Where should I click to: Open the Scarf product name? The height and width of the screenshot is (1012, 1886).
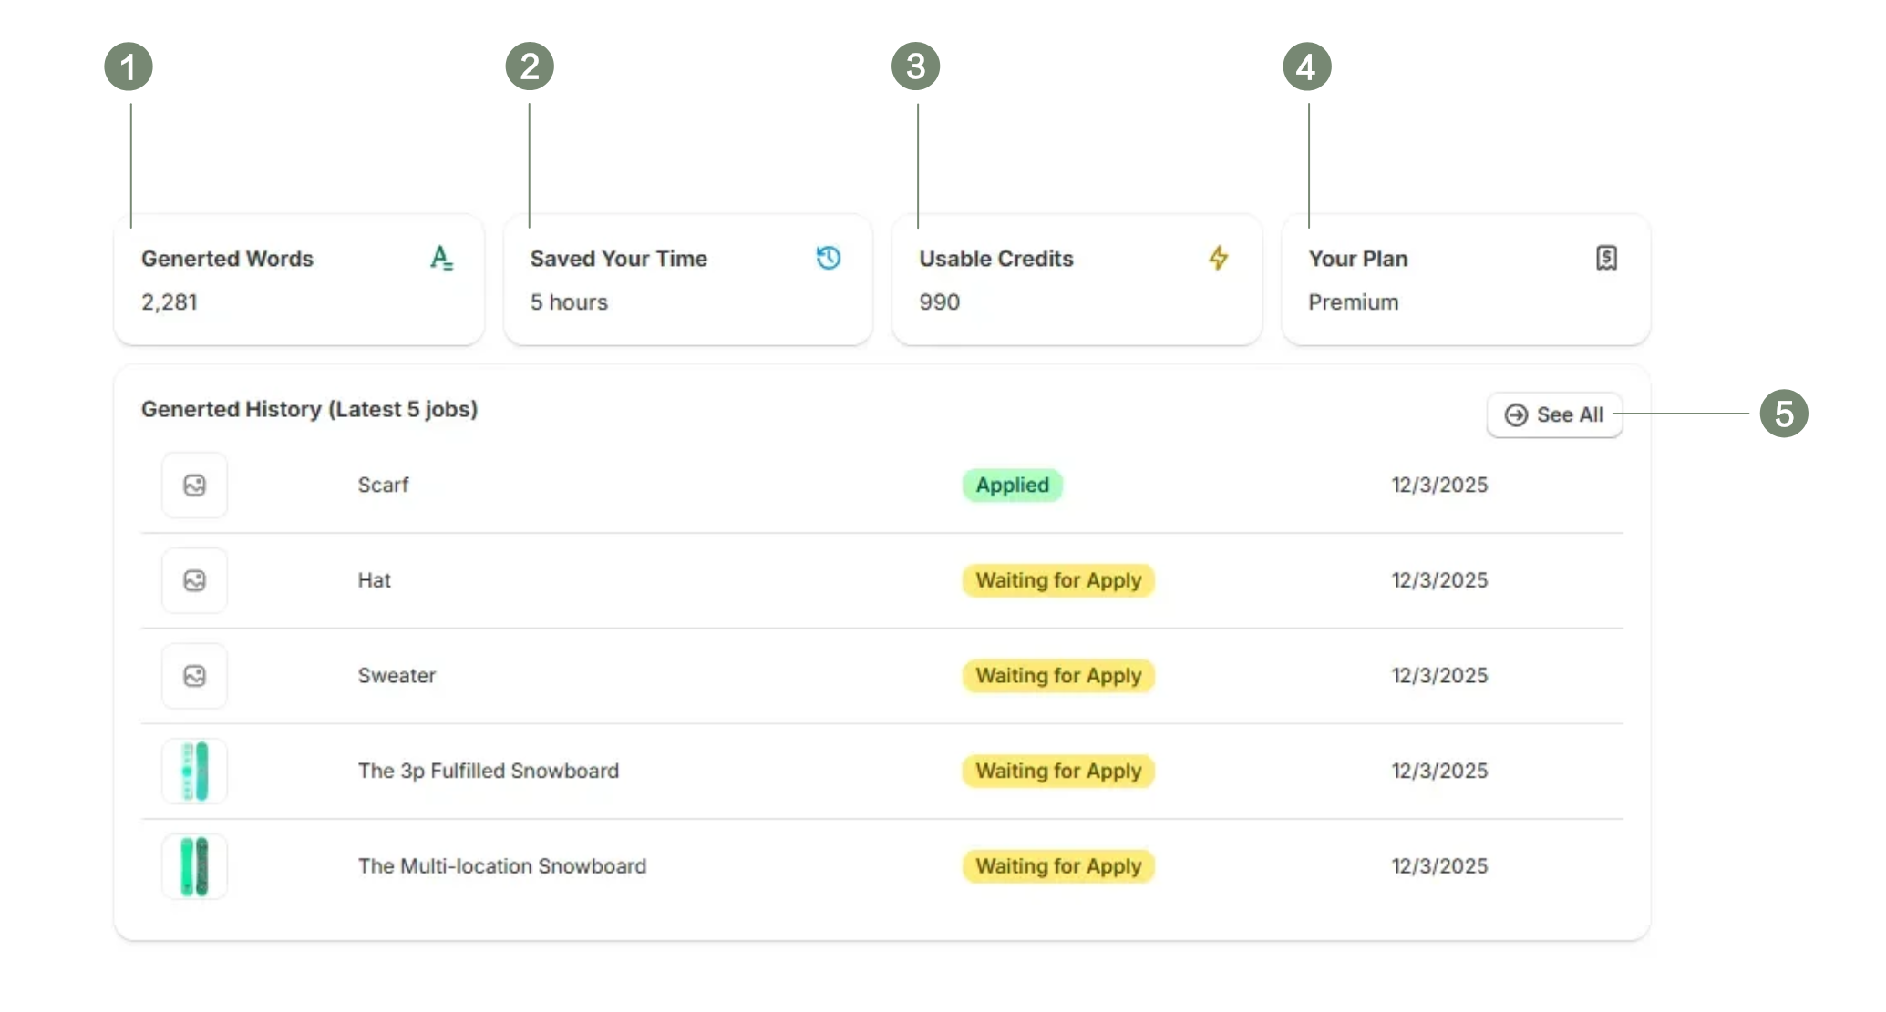click(x=383, y=486)
